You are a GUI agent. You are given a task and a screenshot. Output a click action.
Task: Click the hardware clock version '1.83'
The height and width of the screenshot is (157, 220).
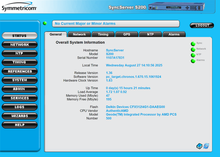pyautogui.click(x=109, y=81)
